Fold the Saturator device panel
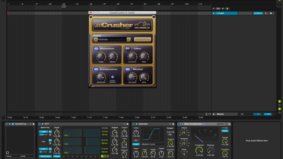The height and width of the screenshot is (159, 283). click(136, 124)
